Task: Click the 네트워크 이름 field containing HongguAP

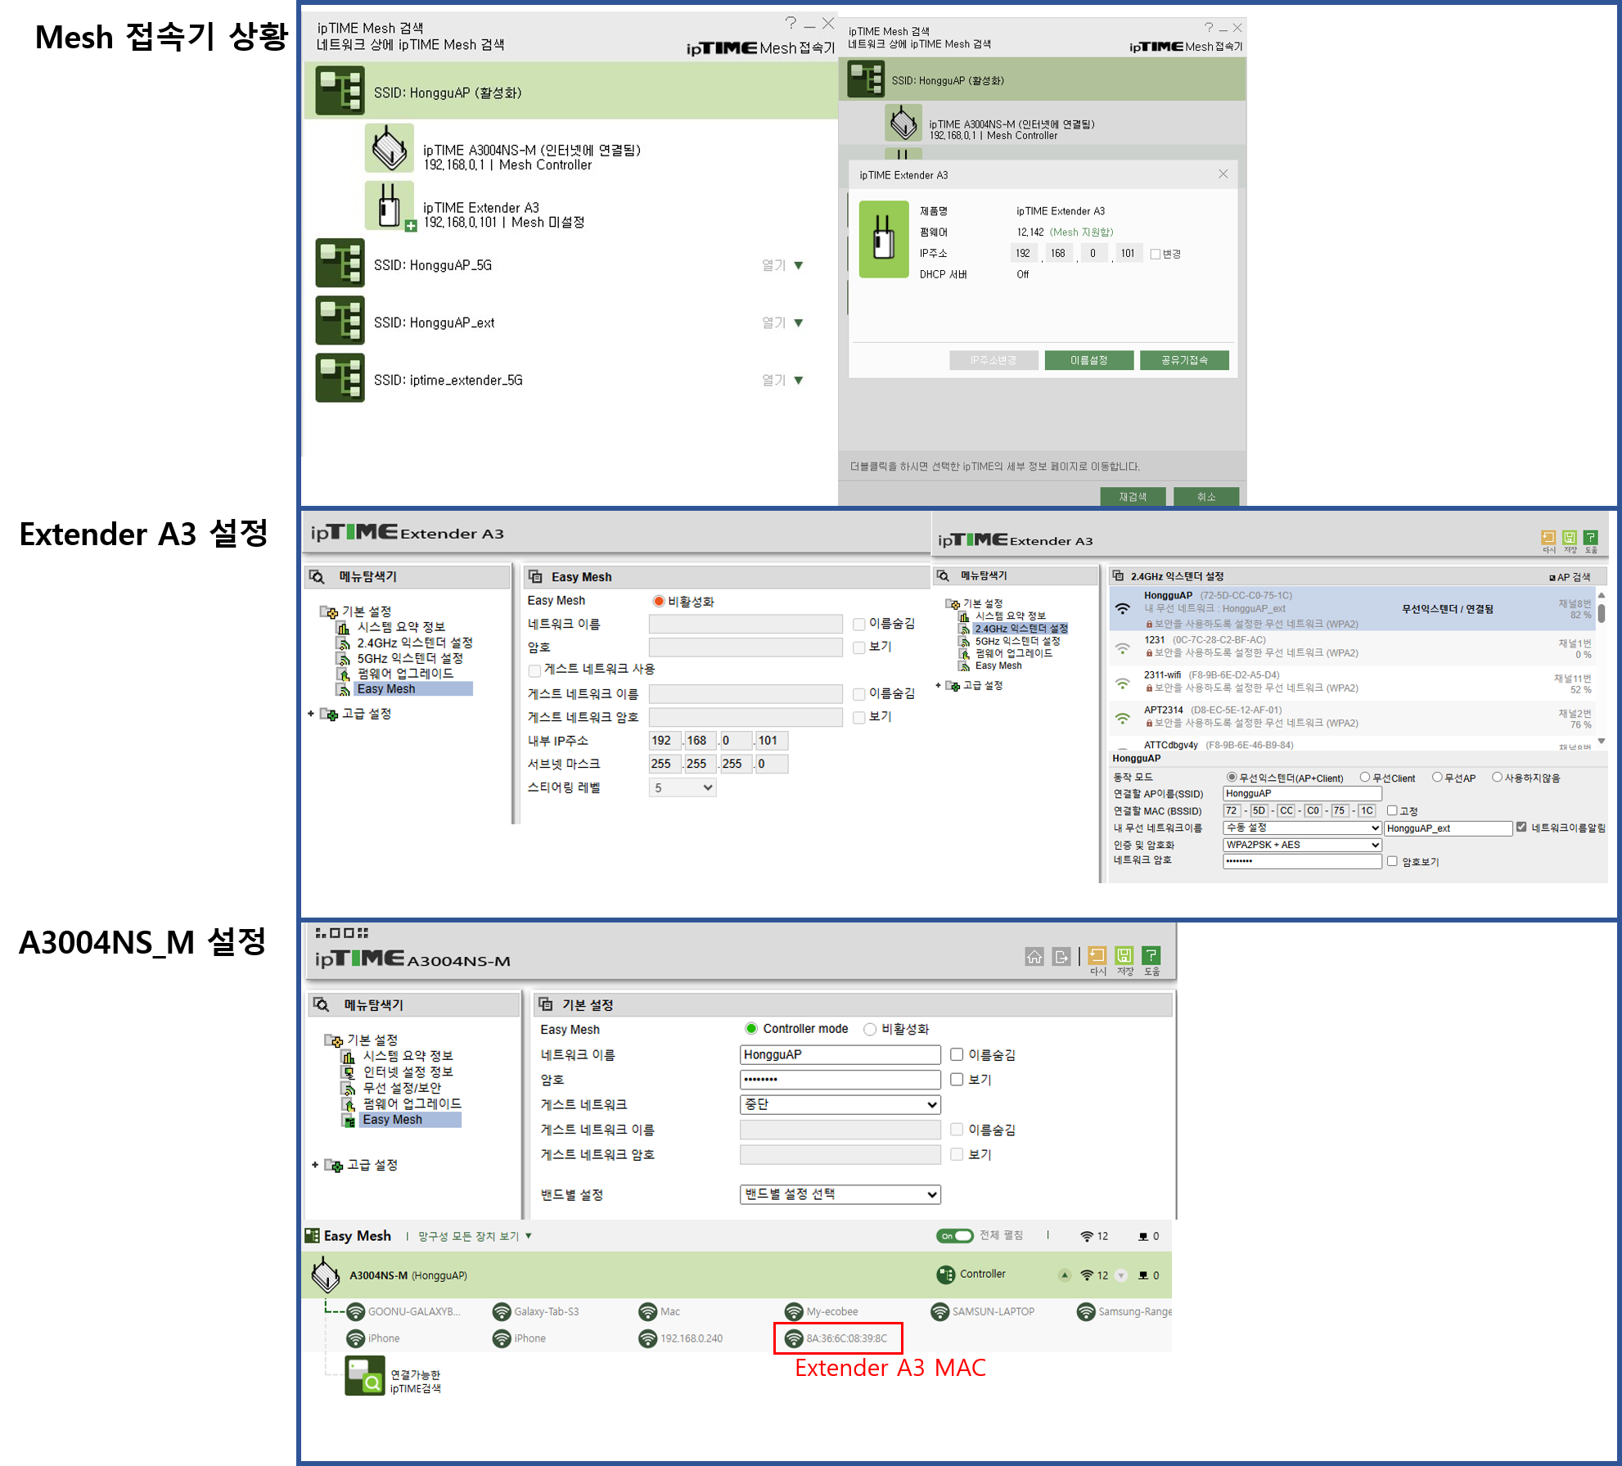Action: click(x=840, y=1055)
